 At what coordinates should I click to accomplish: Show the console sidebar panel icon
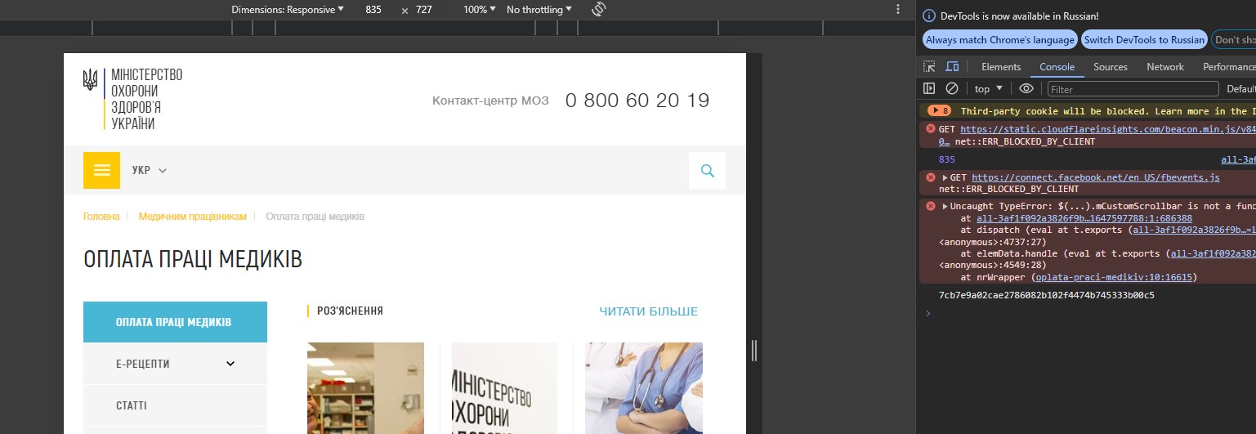[x=929, y=88]
